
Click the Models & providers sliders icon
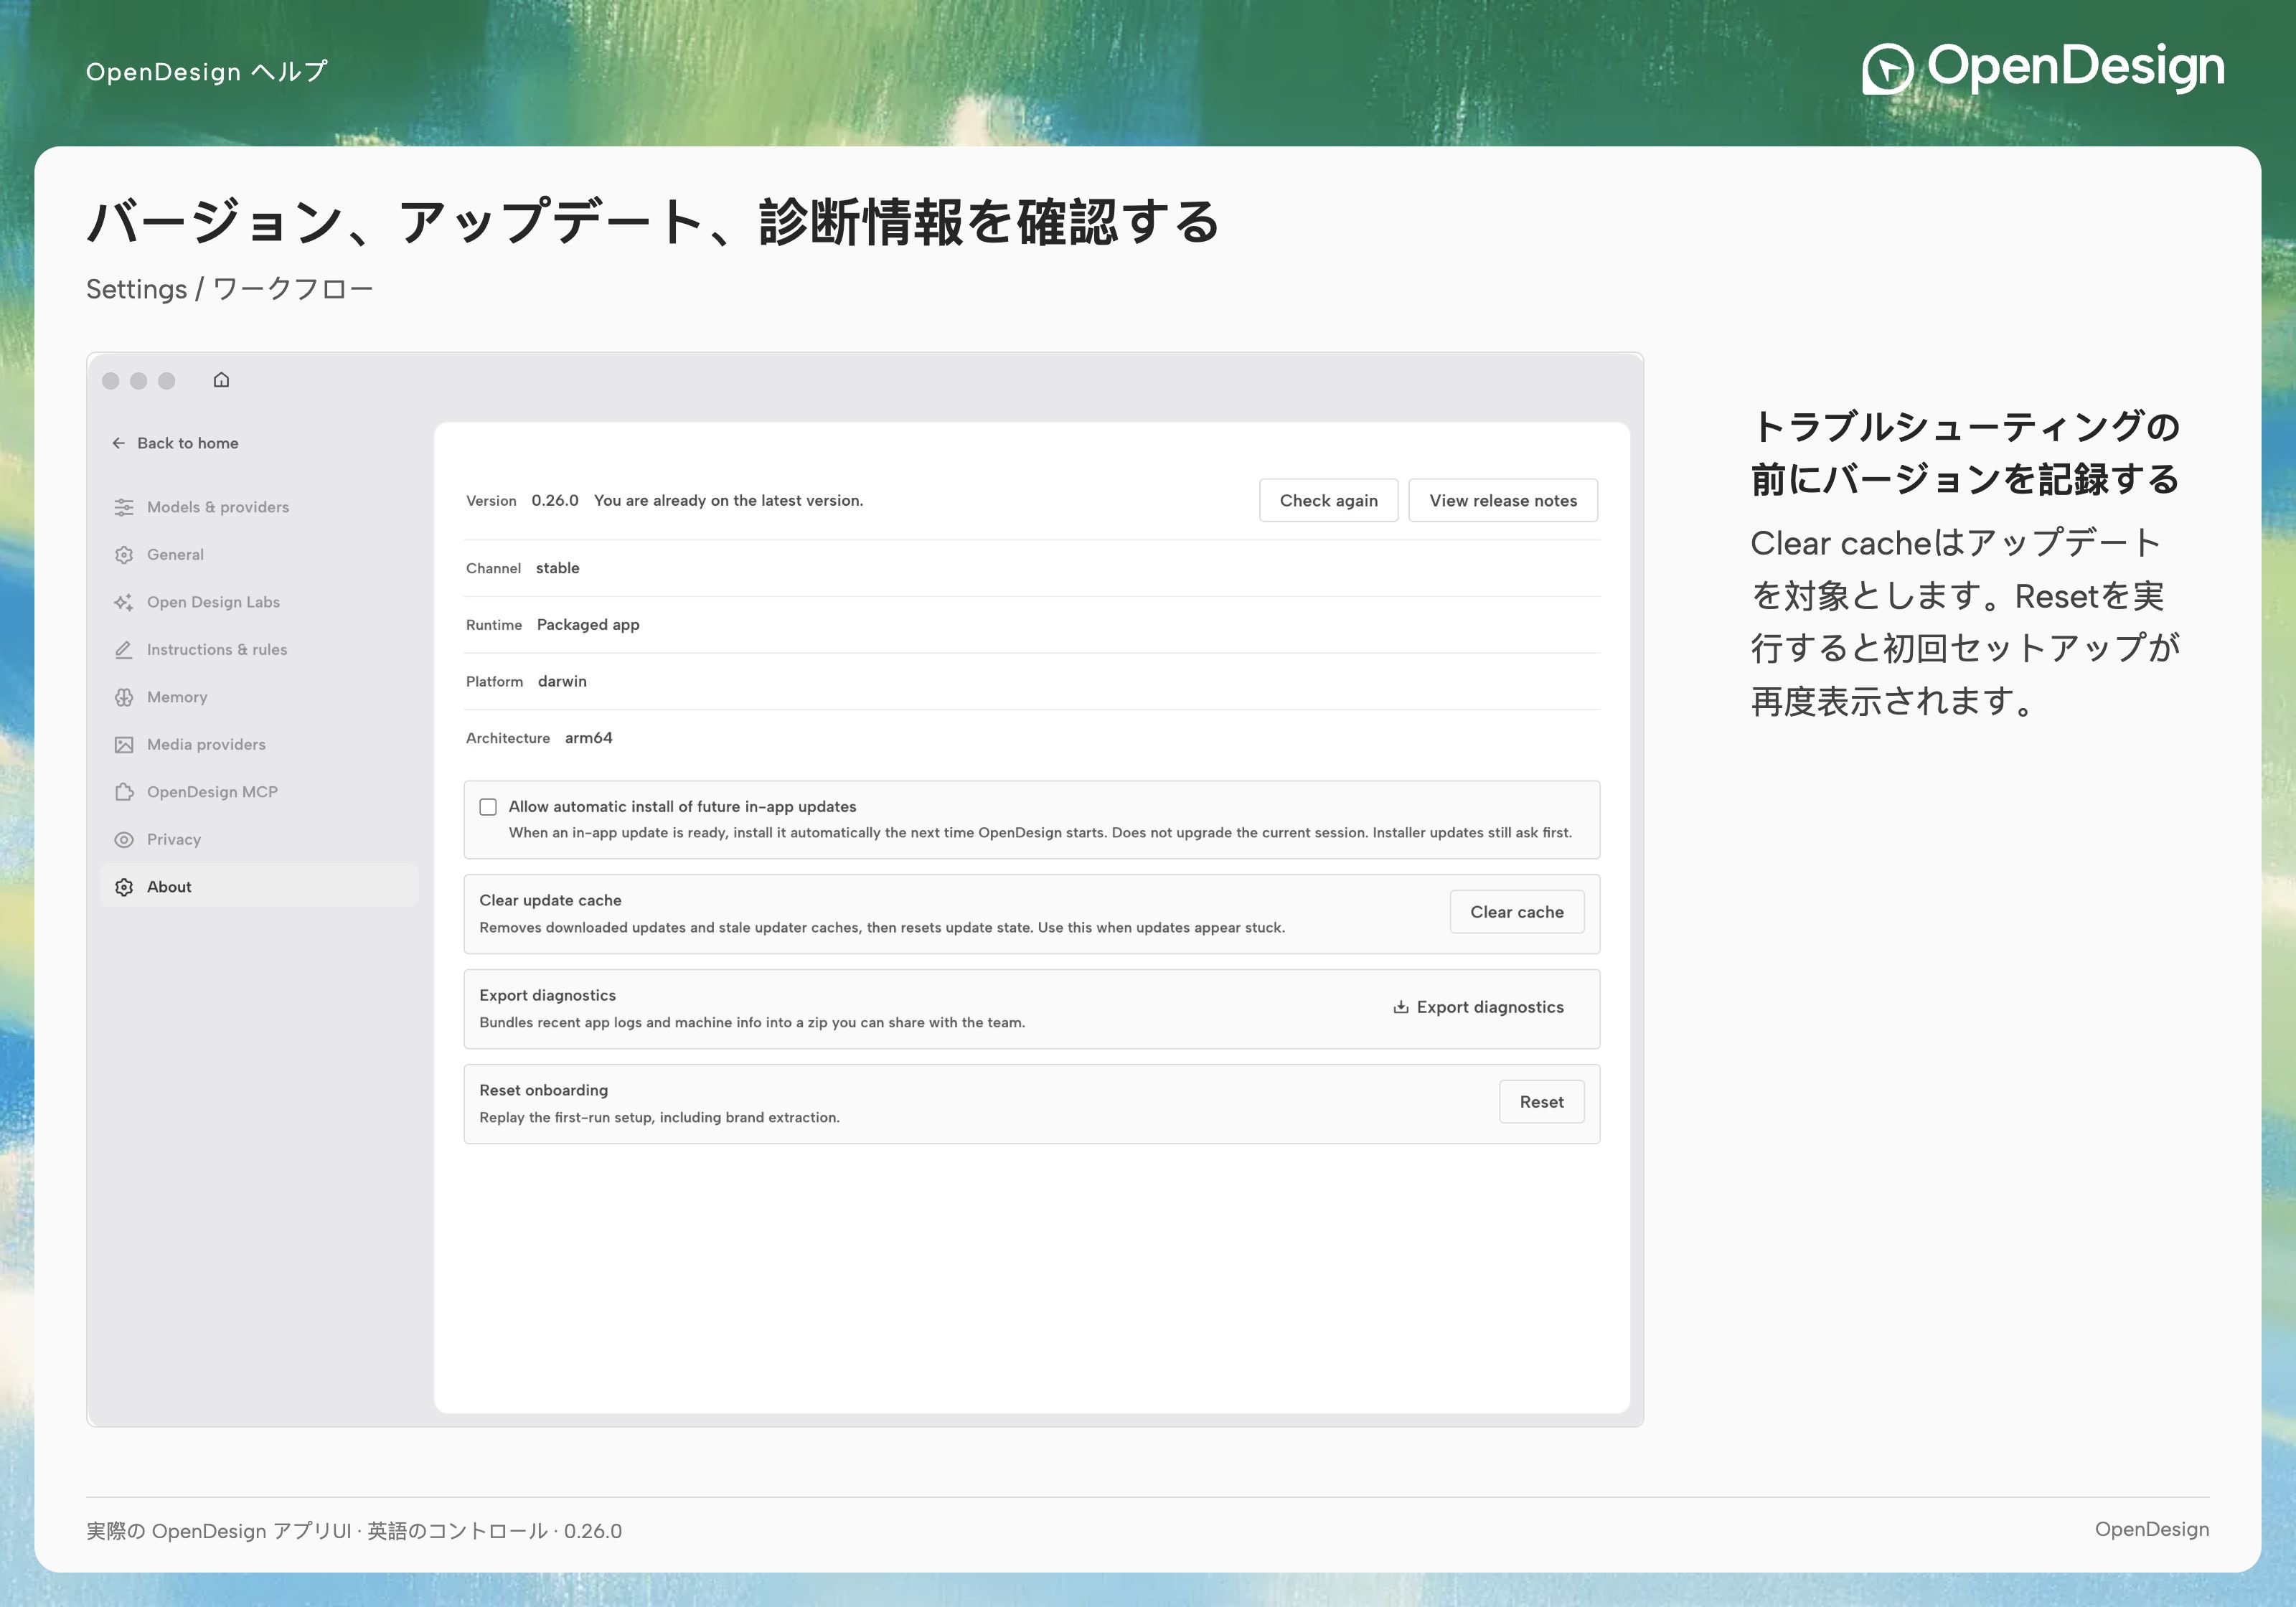124,507
